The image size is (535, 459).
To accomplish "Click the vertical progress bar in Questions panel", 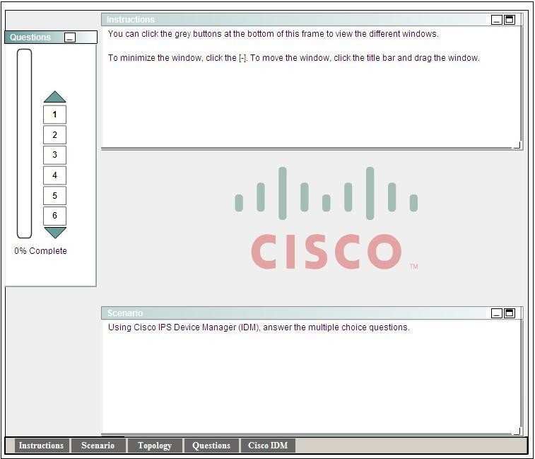I will [x=24, y=144].
